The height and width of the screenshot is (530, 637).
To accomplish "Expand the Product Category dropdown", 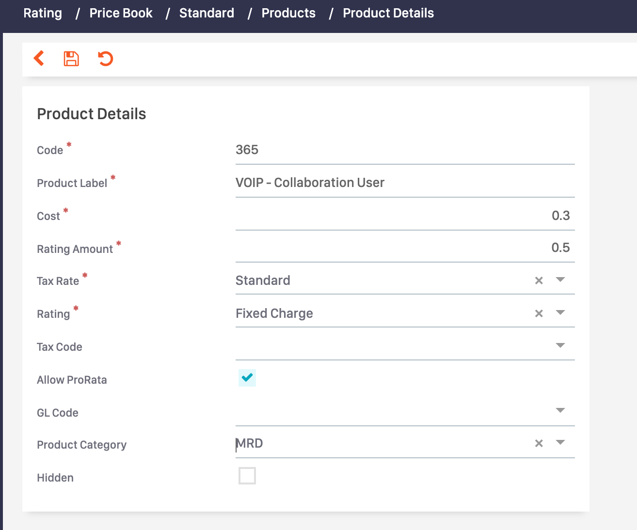I will tap(560, 442).
